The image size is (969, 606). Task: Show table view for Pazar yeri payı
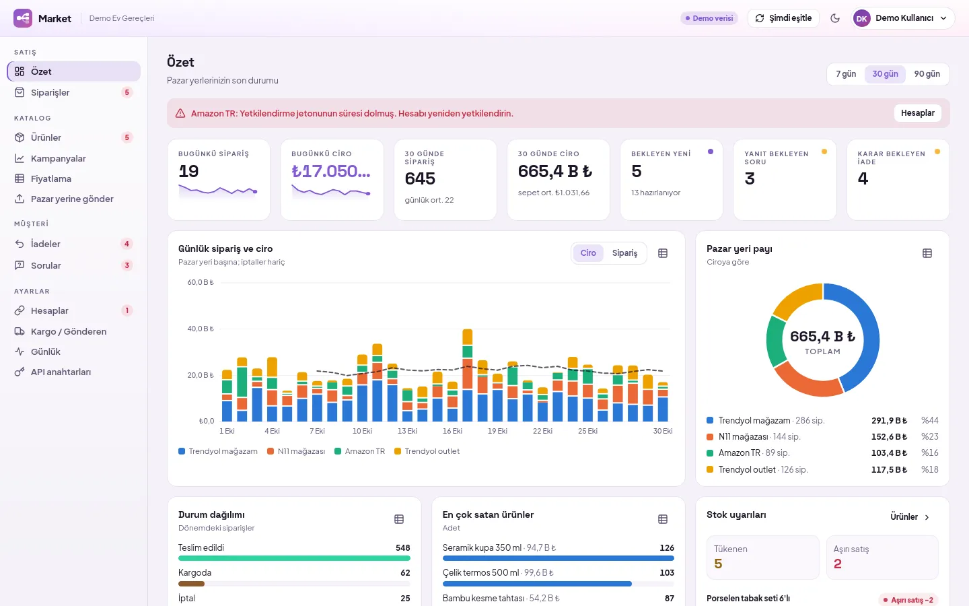coord(927,253)
